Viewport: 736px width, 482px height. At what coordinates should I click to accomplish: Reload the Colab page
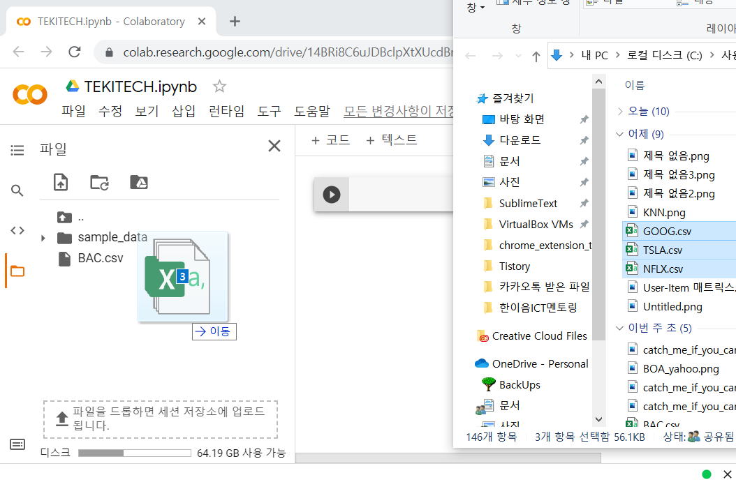pyautogui.click(x=75, y=52)
